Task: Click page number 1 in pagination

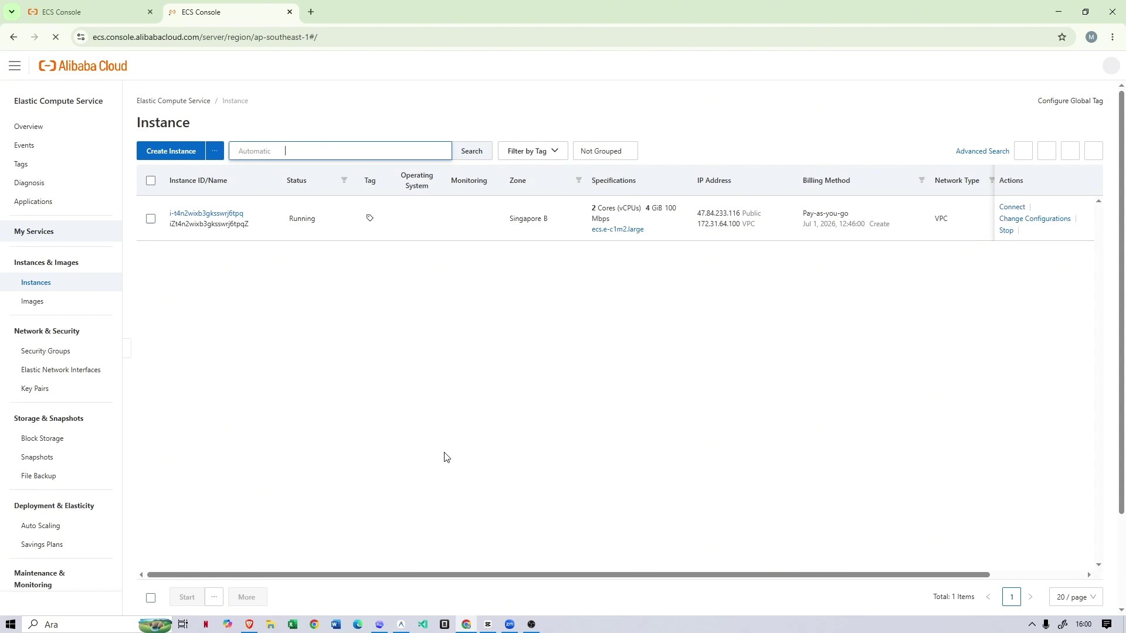Action: point(1012,597)
